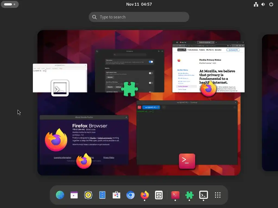Select the white terminal window thumbnail

click(x=60, y=78)
